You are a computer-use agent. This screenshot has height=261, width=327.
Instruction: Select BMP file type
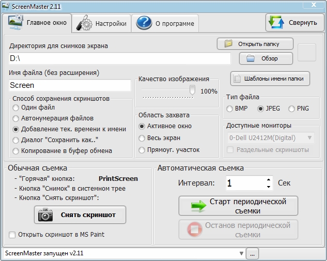(x=237, y=109)
